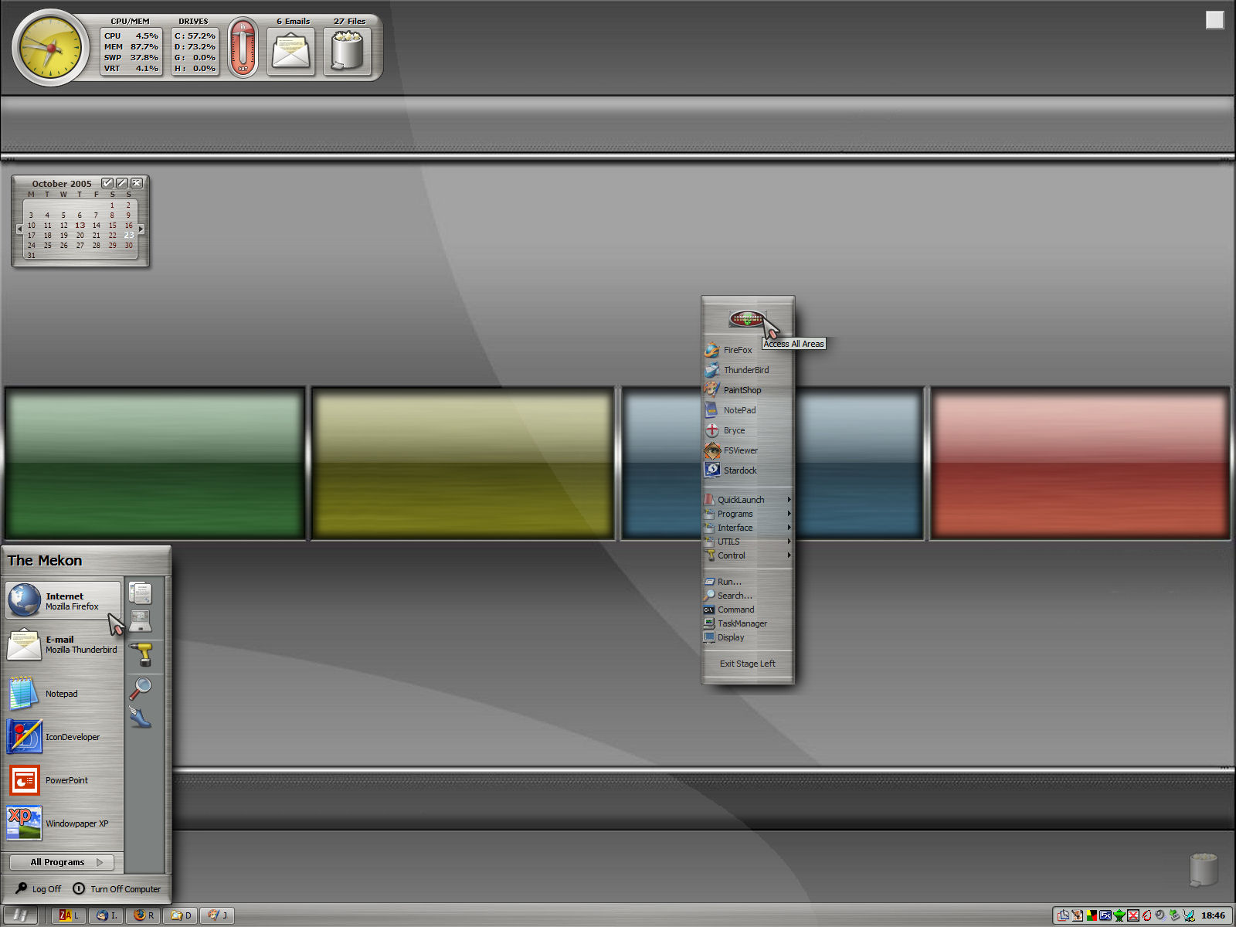Switch to Thunderbird taskbar button
The image size is (1236, 927).
click(106, 915)
